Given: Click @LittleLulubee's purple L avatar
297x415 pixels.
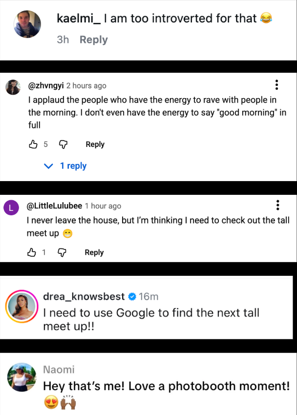Looking at the screenshot, I should tap(13, 207).
